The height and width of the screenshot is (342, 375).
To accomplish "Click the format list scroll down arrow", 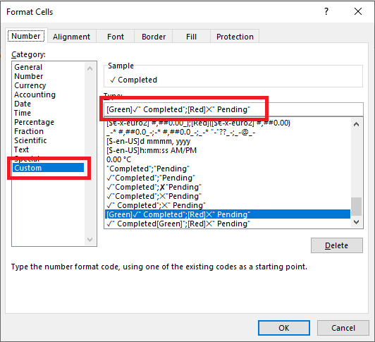I will point(356,222).
